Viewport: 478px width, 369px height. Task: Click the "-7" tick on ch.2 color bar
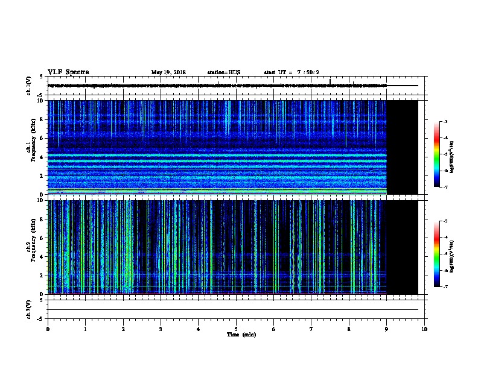[445, 287]
